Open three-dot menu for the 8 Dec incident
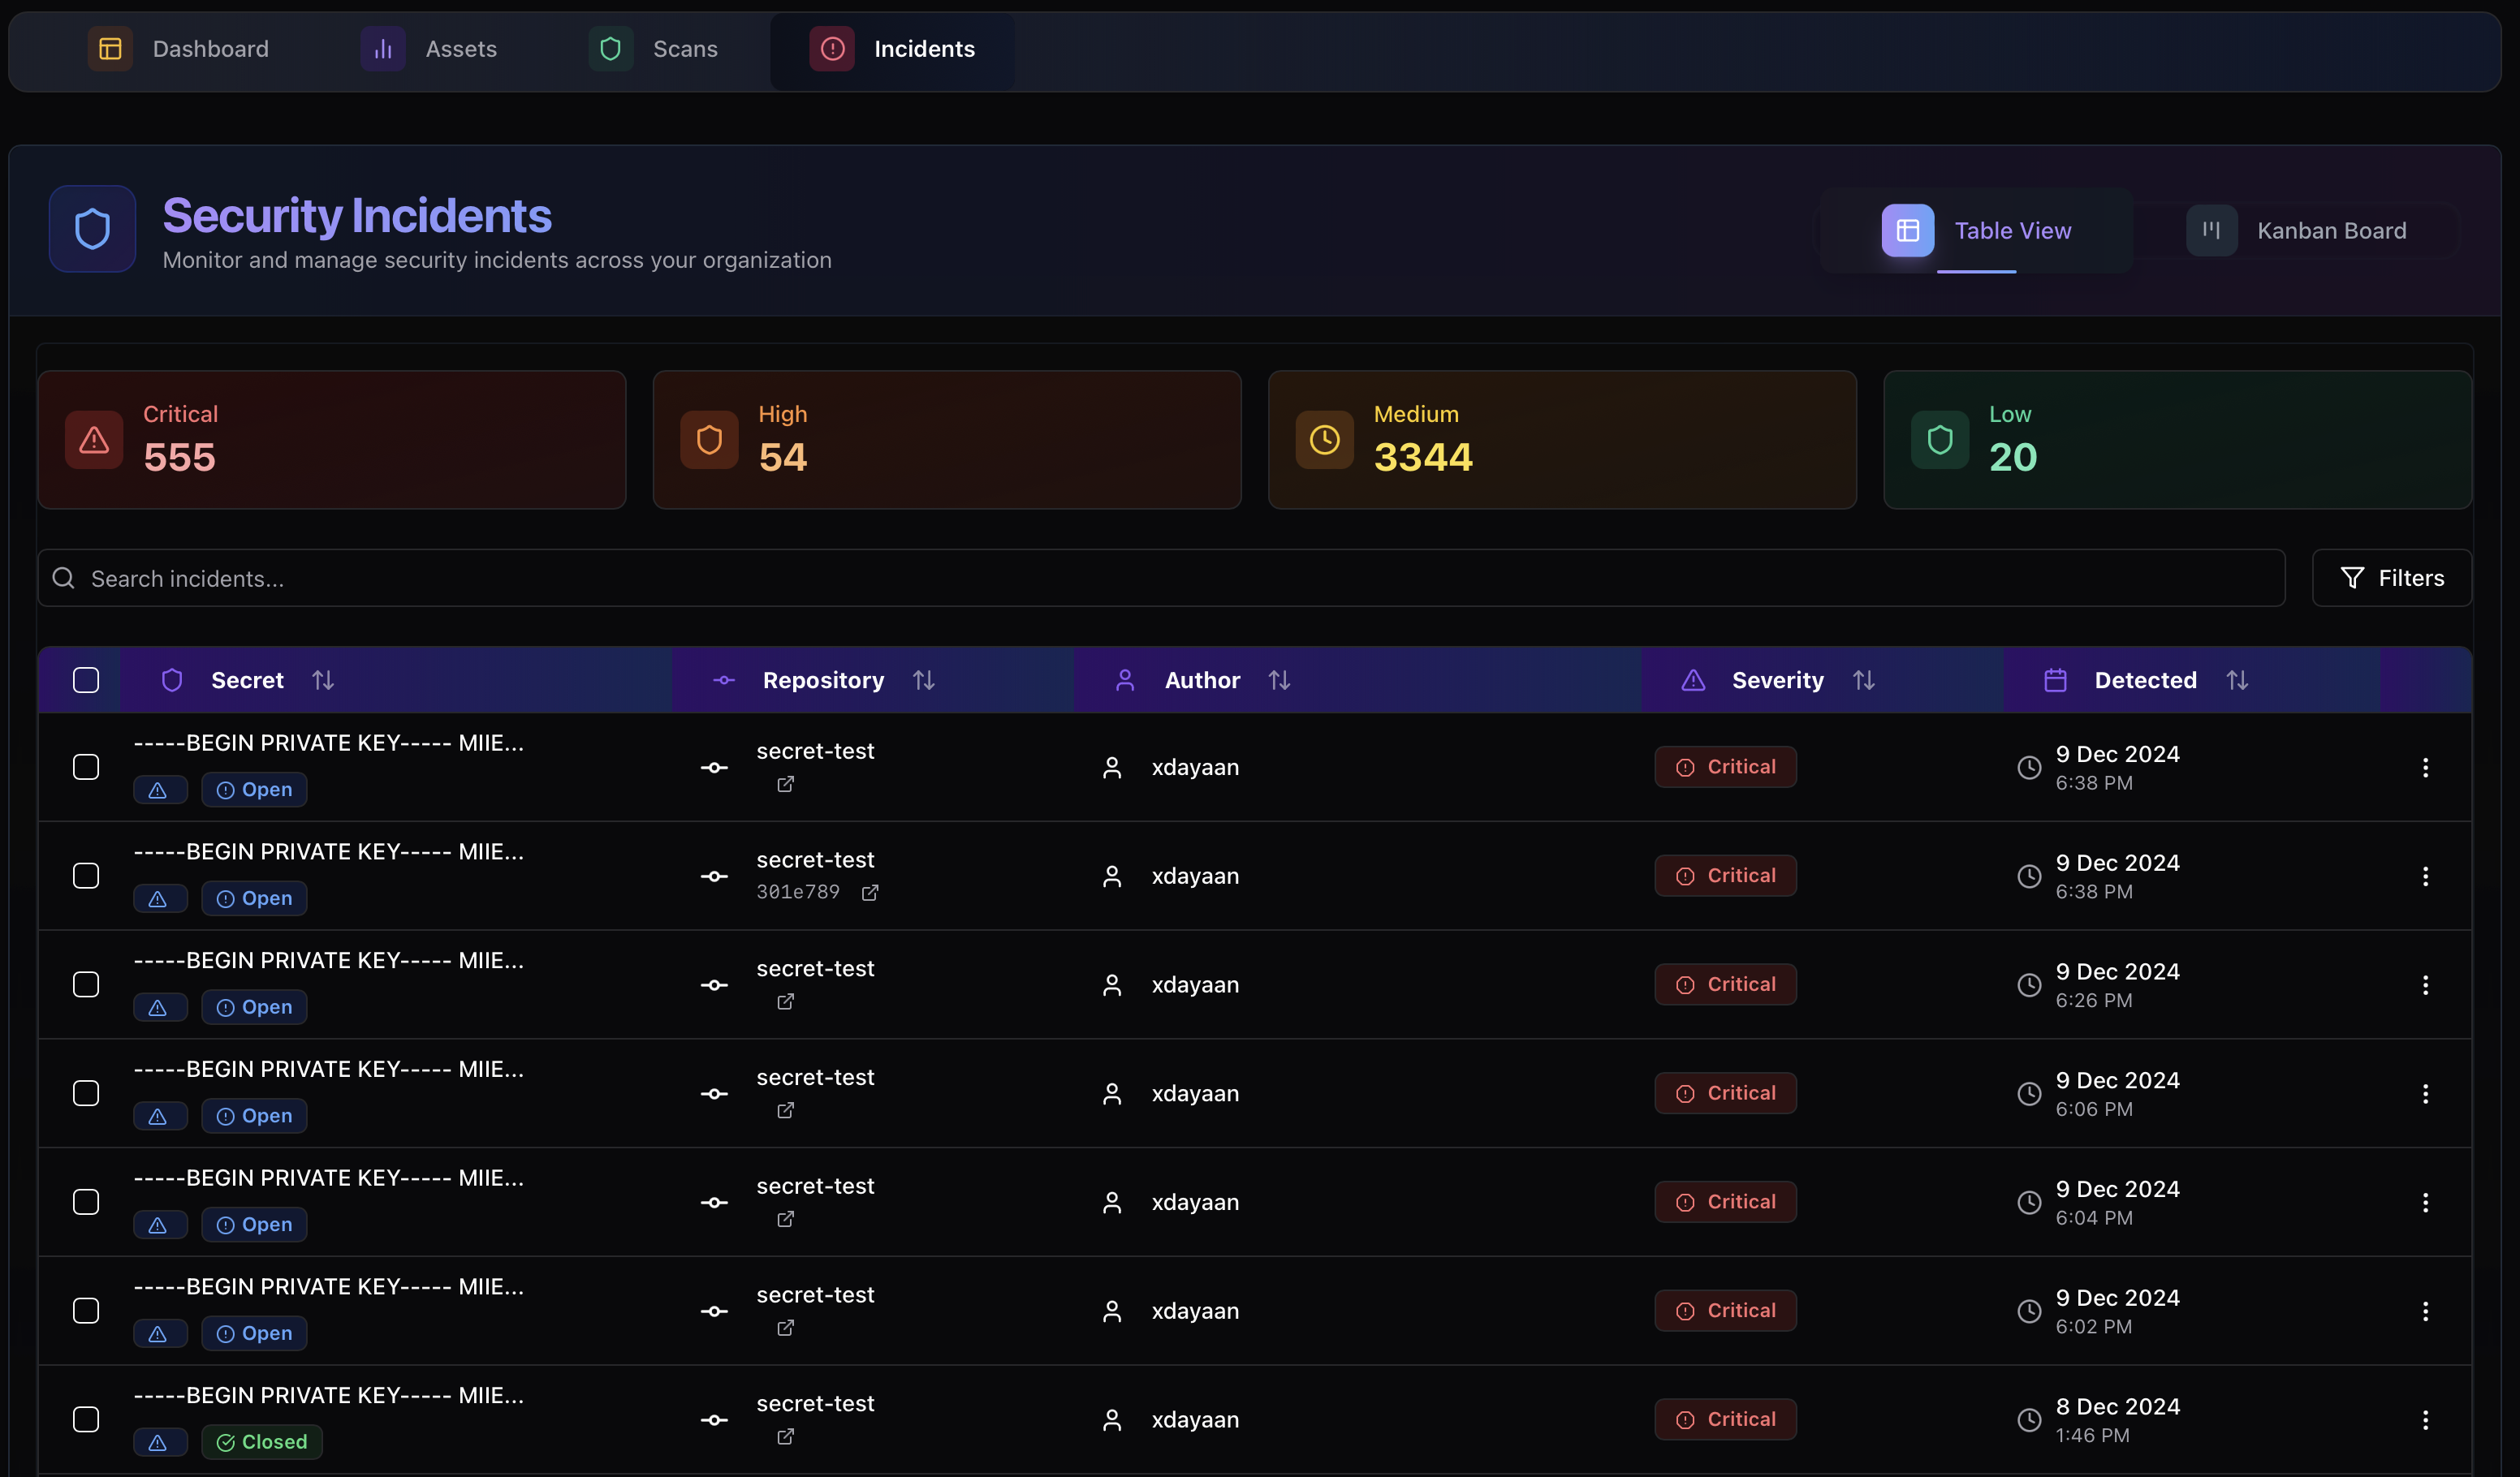The height and width of the screenshot is (1477, 2520). click(2425, 1420)
